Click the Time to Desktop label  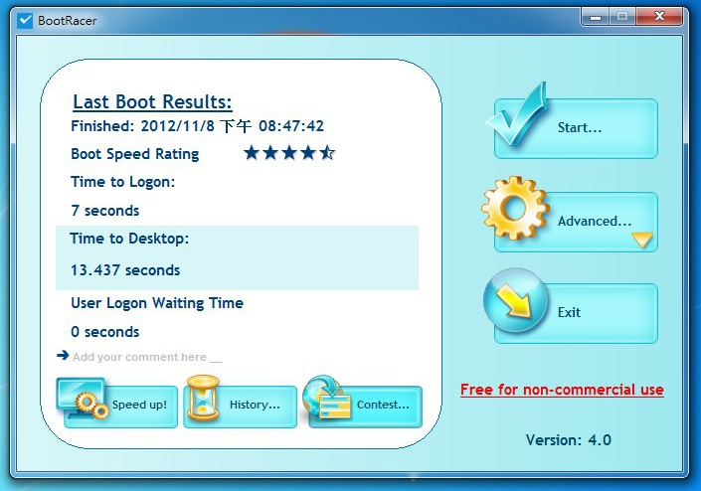tap(129, 239)
